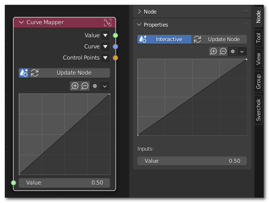Screen dimensions: 269x203
Task: Click the Curve Mapper node header icon
Action: pos(107,22)
